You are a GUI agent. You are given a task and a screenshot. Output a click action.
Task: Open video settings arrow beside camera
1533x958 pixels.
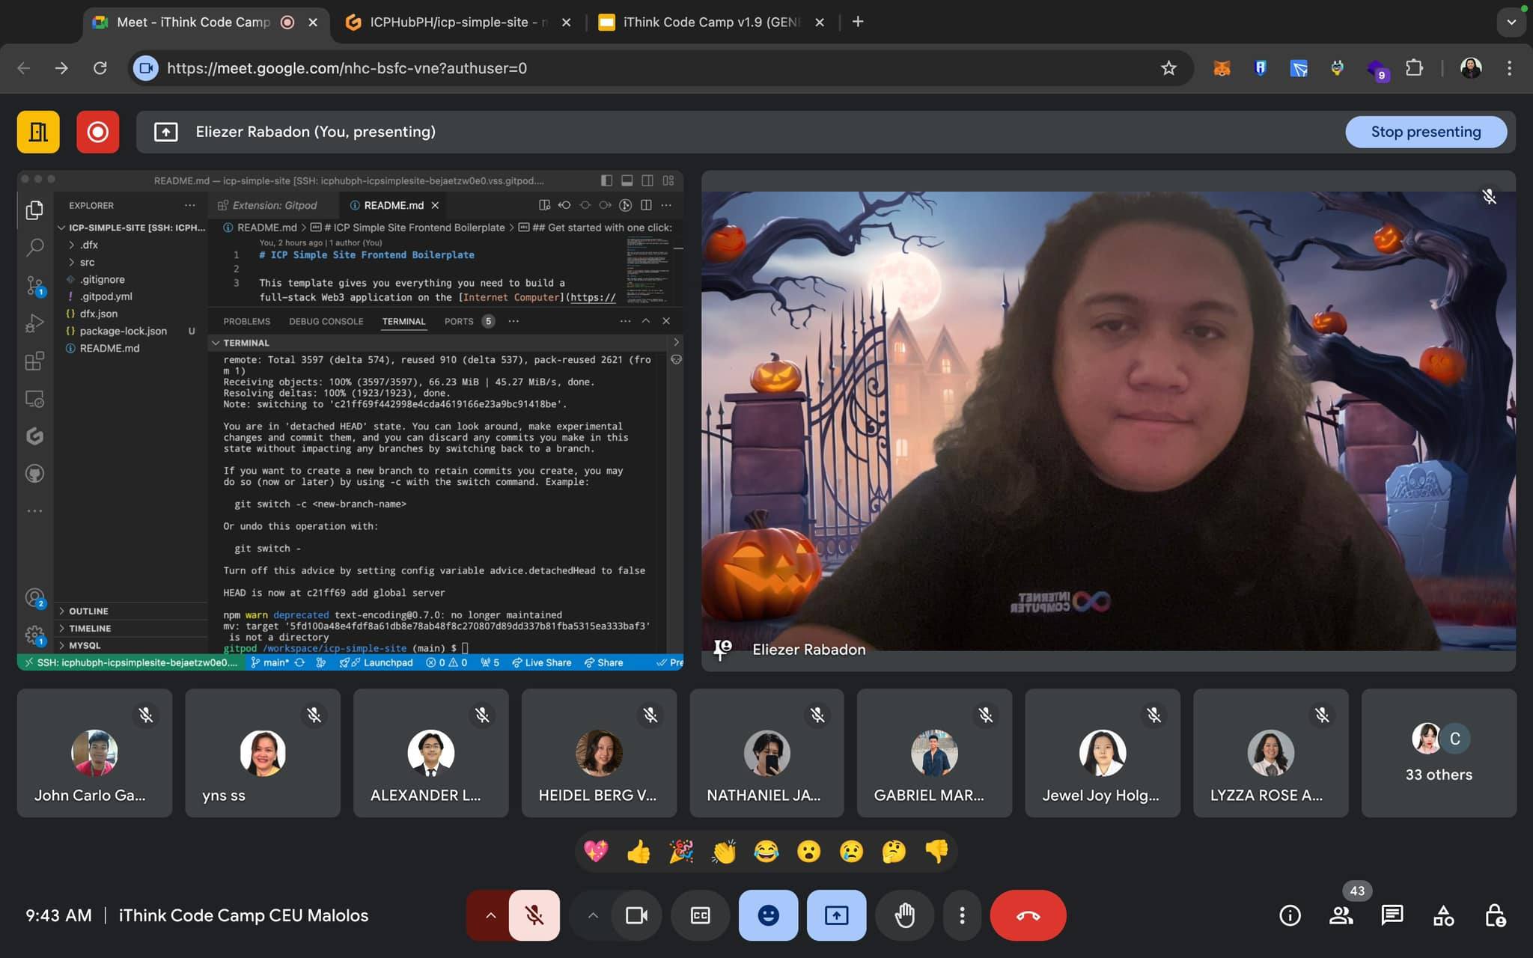(593, 915)
